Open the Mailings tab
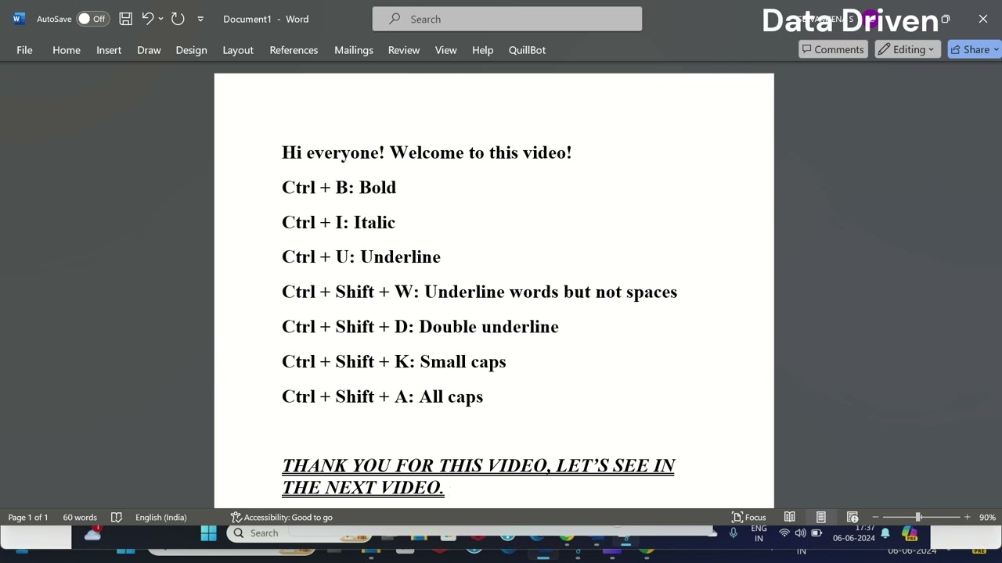 point(354,50)
